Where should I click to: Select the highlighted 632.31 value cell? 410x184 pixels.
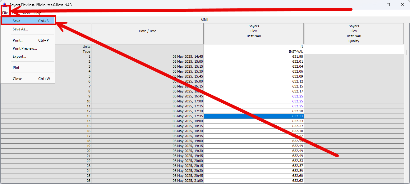point(254,116)
